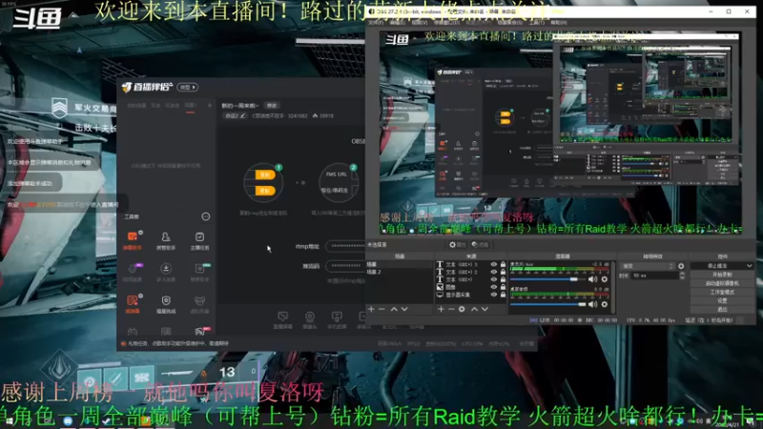The image size is (763, 429).
Task: Open the 渐变 transition dropdown
Action: (648, 266)
